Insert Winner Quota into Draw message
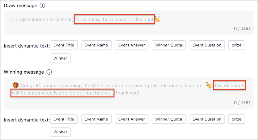Viewport: 258px width, 140px height. pos(169,45)
